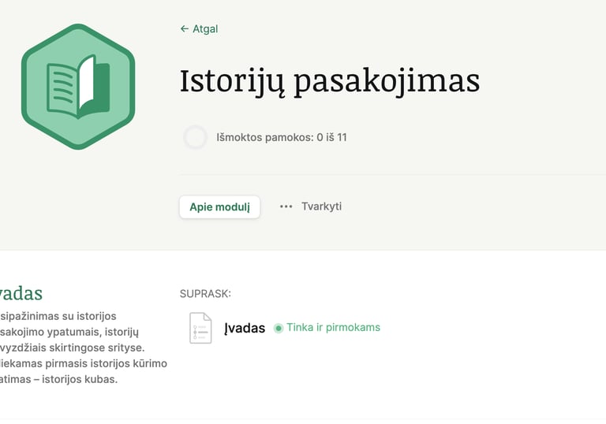Click the document icon next to Įvadas
The image size is (606, 424).
click(x=200, y=328)
